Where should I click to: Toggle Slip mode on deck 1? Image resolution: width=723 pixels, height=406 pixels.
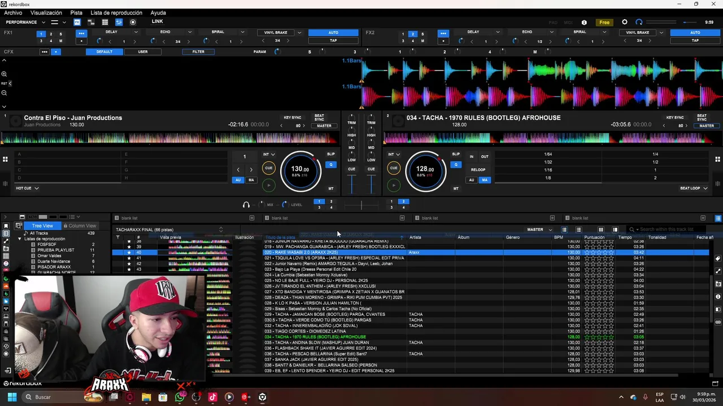pyautogui.click(x=331, y=154)
